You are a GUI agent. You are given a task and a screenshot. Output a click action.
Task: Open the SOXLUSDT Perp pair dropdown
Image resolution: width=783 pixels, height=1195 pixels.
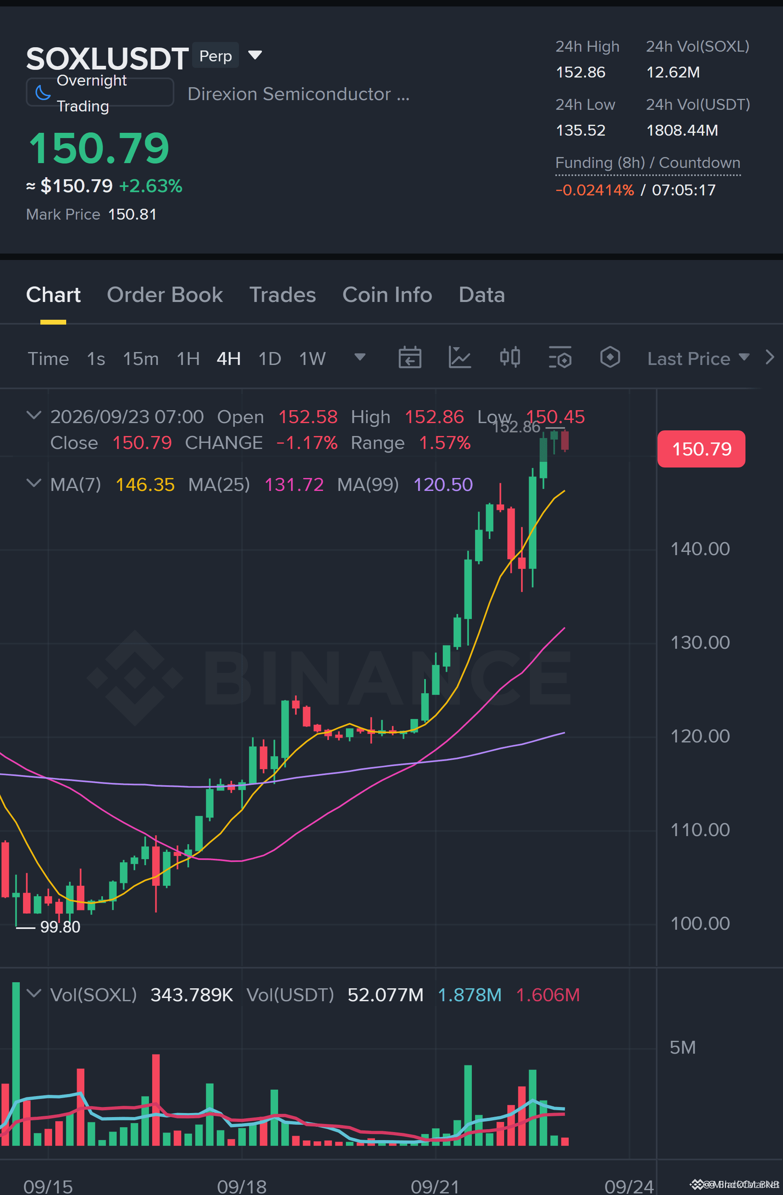255,55
